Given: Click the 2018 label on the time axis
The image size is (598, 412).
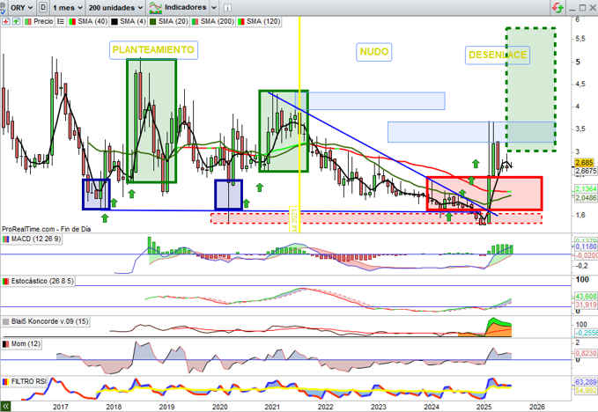Looking at the screenshot, I should tap(114, 407).
